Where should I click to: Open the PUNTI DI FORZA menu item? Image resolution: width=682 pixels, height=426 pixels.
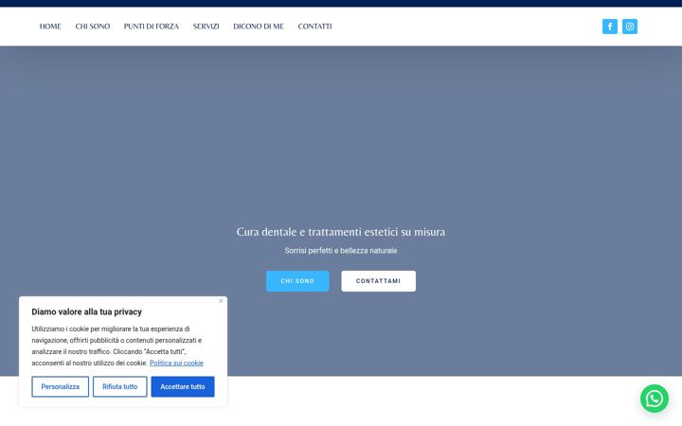[x=152, y=27]
